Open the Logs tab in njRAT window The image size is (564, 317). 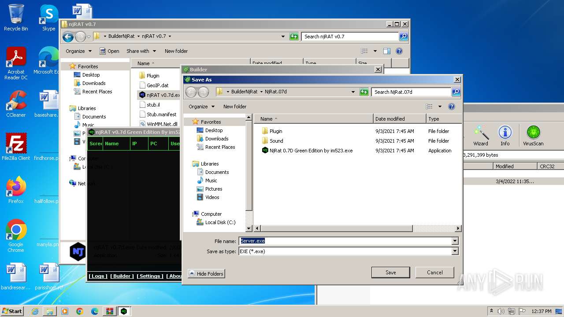tap(98, 276)
